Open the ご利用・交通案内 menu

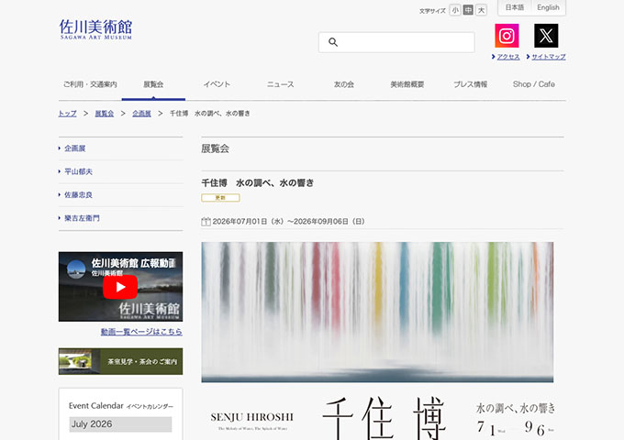click(x=90, y=84)
